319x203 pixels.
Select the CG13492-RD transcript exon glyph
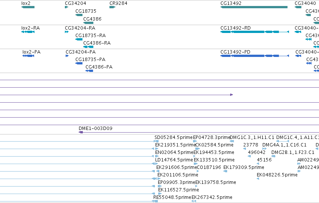255,32
